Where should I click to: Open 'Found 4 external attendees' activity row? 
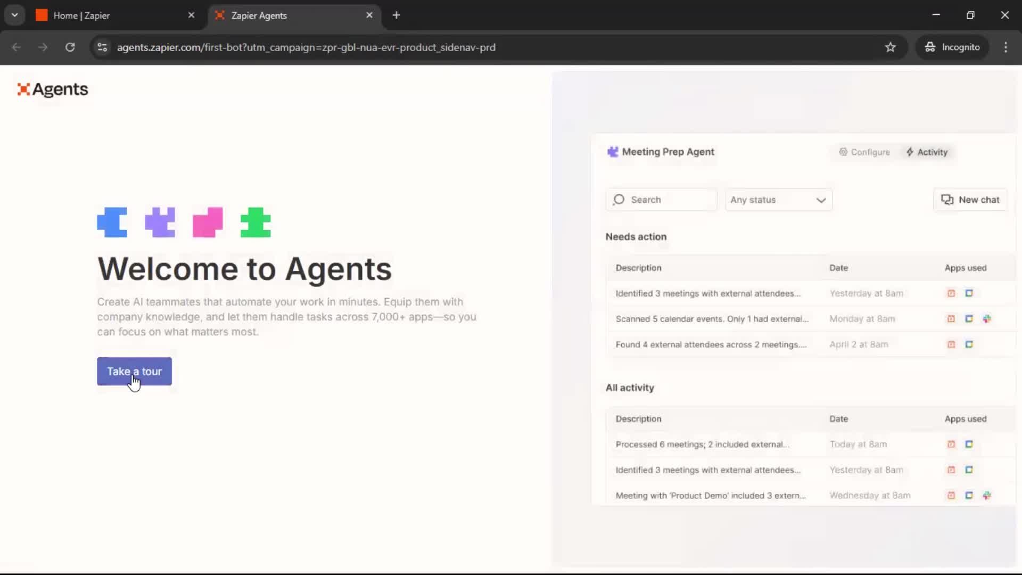coord(810,344)
